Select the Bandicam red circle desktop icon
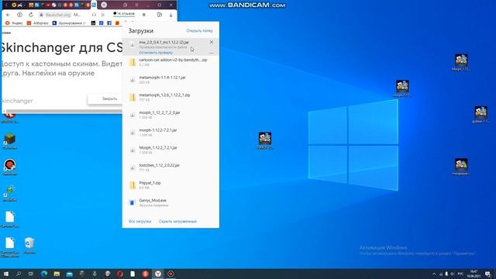The height and width of the screenshot is (279, 496). tap(10, 167)
